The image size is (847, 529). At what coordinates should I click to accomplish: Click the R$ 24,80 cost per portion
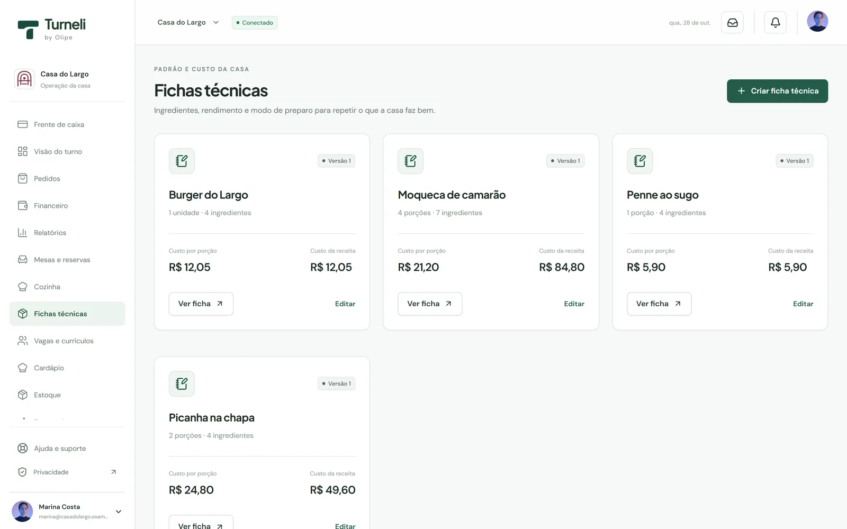pyautogui.click(x=191, y=490)
